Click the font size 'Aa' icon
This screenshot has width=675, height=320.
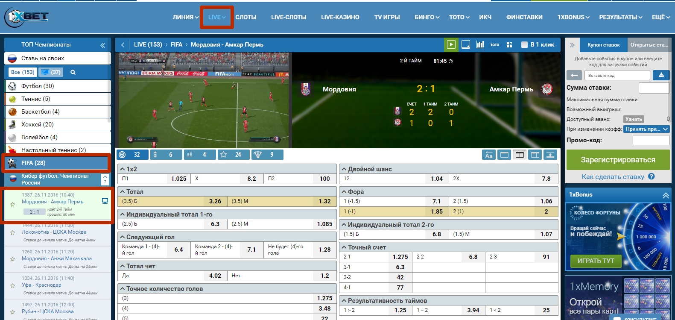[489, 155]
